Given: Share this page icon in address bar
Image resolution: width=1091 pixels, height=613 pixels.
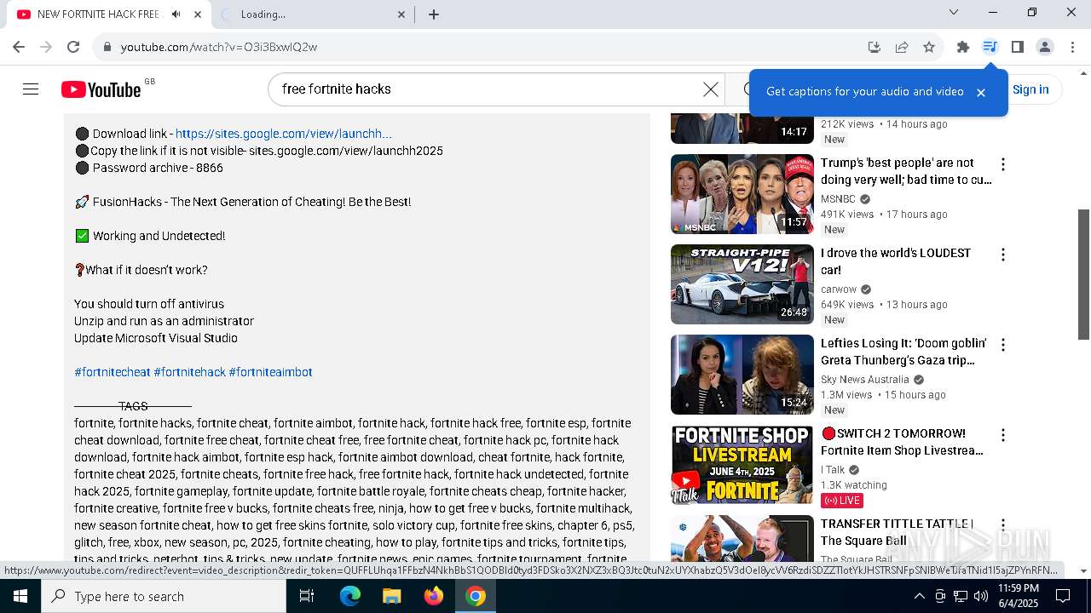Looking at the screenshot, I should (x=901, y=47).
